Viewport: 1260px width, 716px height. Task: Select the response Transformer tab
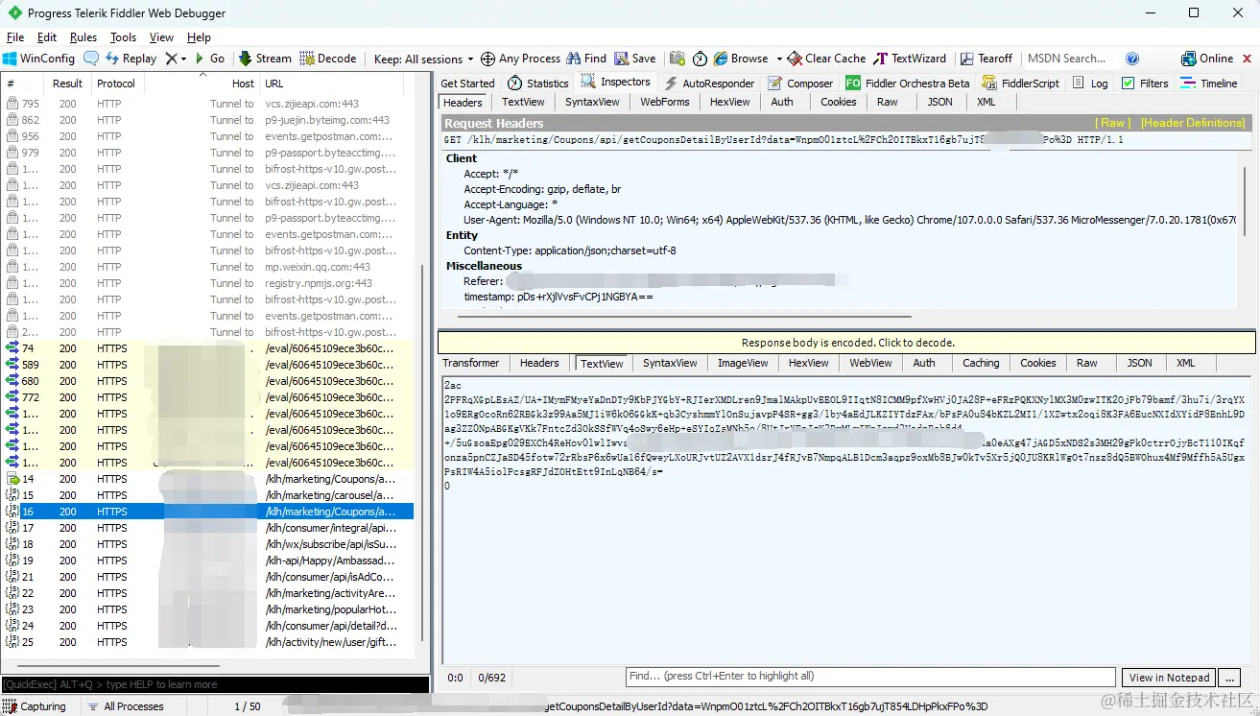click(470, 363)
